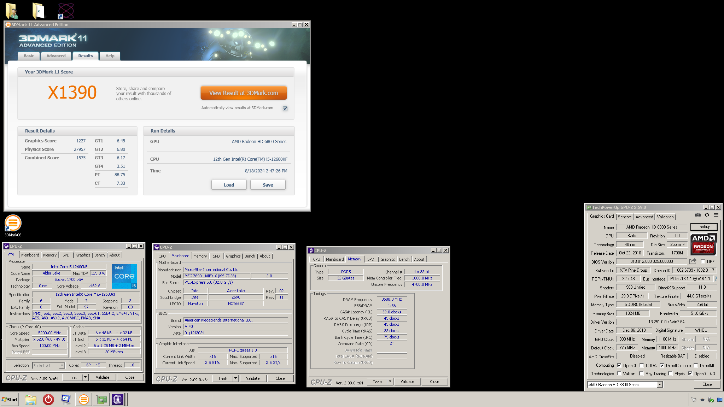Screen dimensions: 724x407
Task: Switch to the Advanced tab in 3DMark 11
Action: tap(56, 56)
